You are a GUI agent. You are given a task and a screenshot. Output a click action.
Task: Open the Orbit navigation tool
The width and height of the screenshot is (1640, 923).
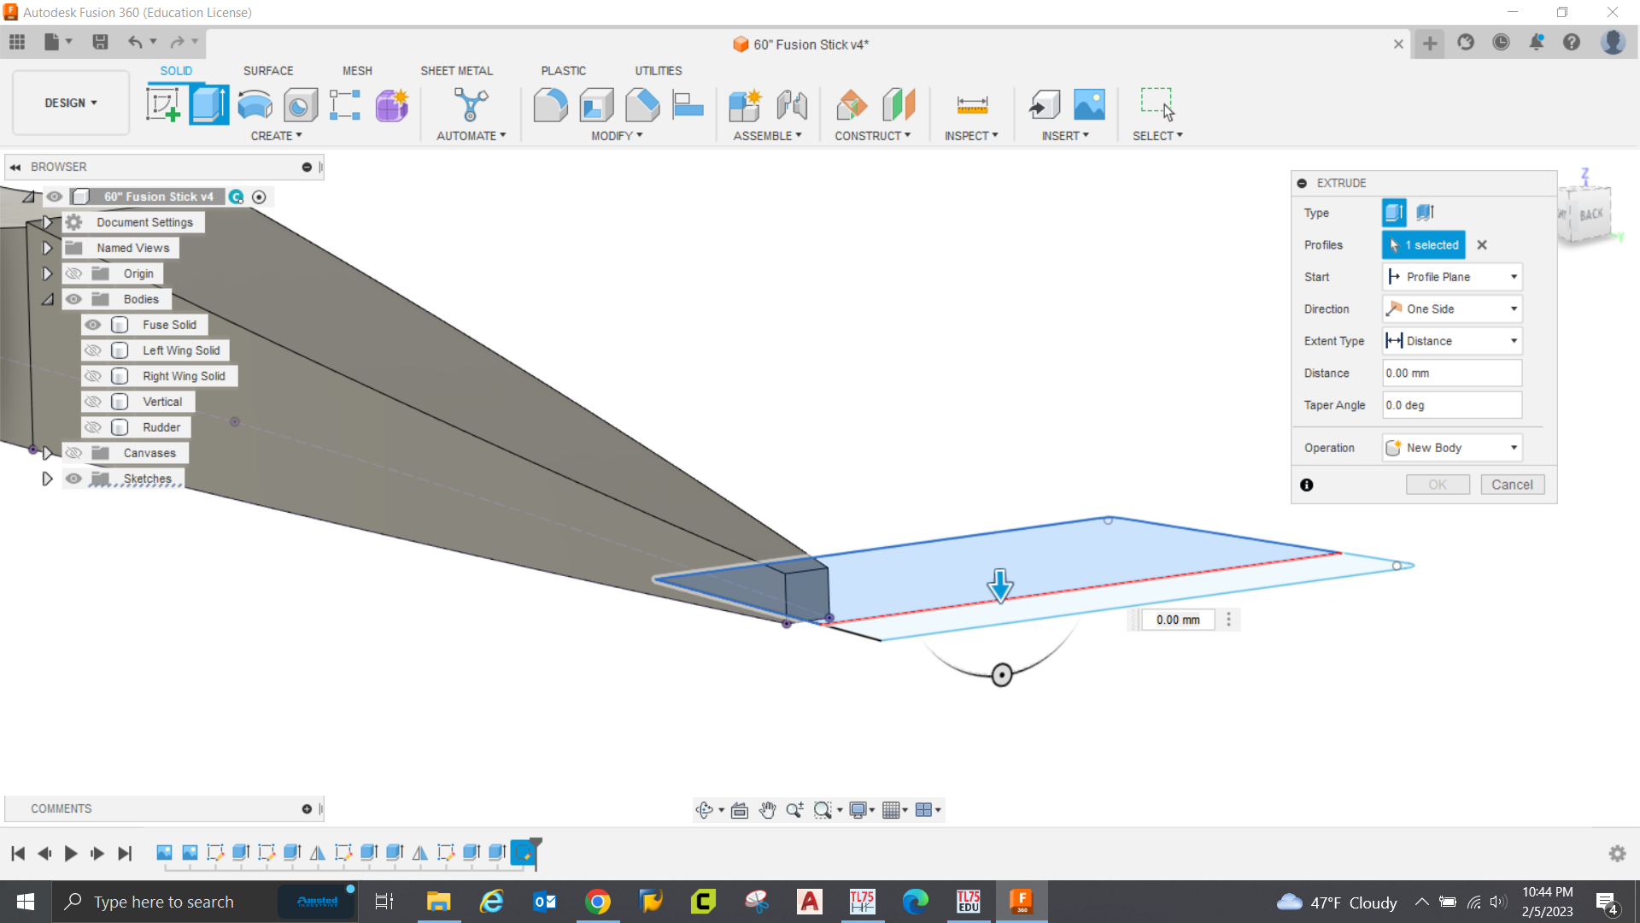[x=704, y=810]
